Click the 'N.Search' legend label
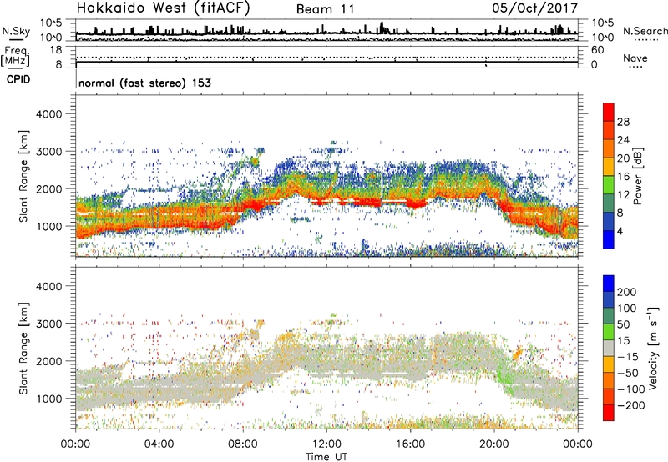The height and width of the screenshot is (462, 668). pyautogui.click(x=645, y=31)
